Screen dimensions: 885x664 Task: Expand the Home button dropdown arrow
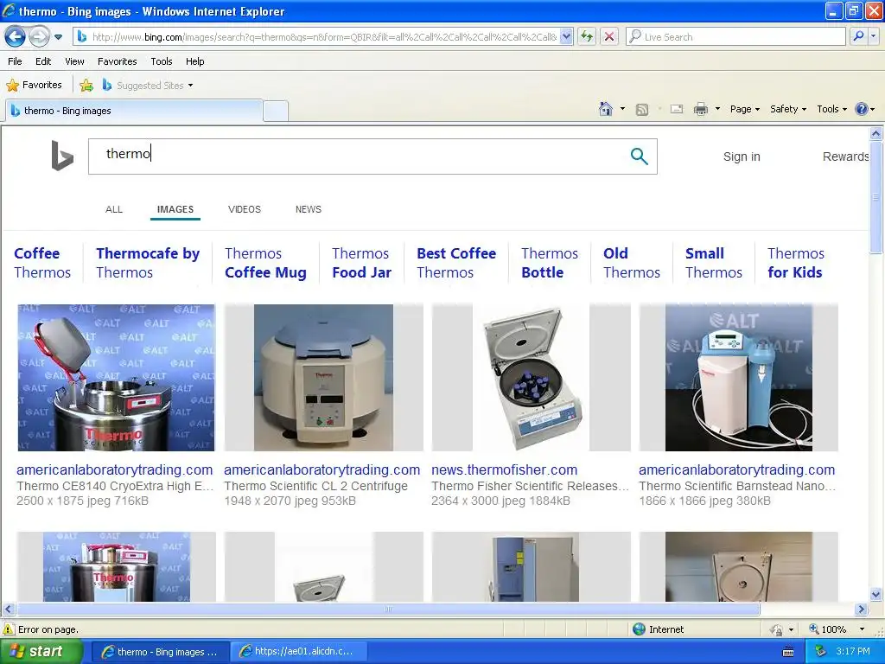(x=622, y=109)
